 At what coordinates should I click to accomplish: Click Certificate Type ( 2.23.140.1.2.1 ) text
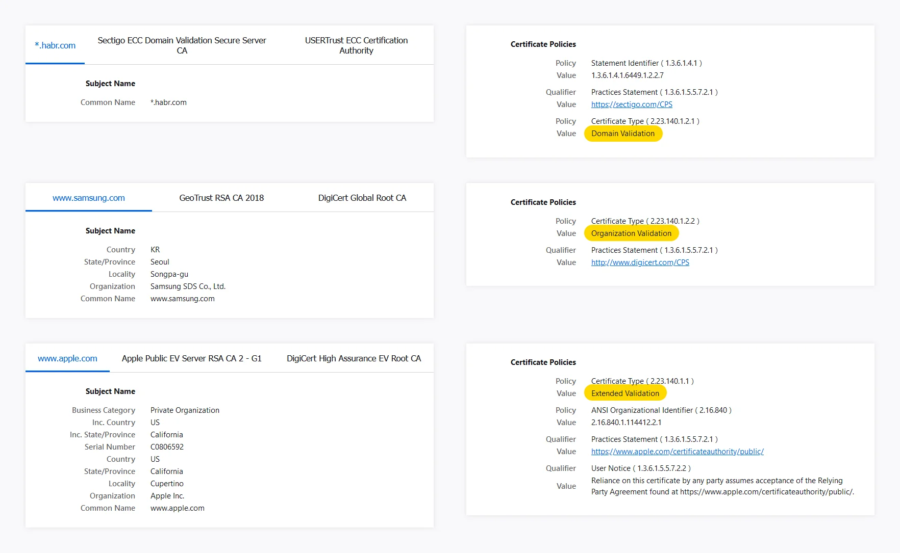tap(645, 121)
